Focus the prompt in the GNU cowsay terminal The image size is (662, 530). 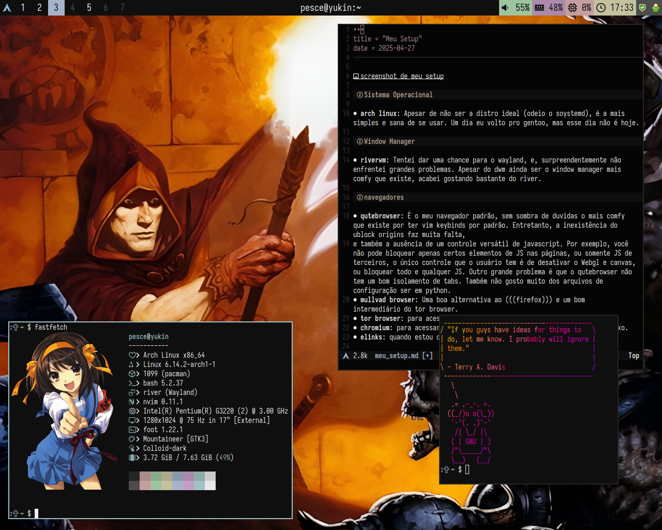point(467,469)
